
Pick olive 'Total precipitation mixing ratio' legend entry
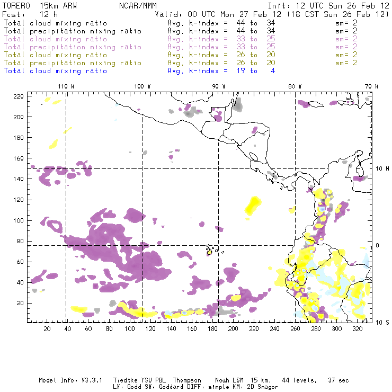(x=73, y=63)
